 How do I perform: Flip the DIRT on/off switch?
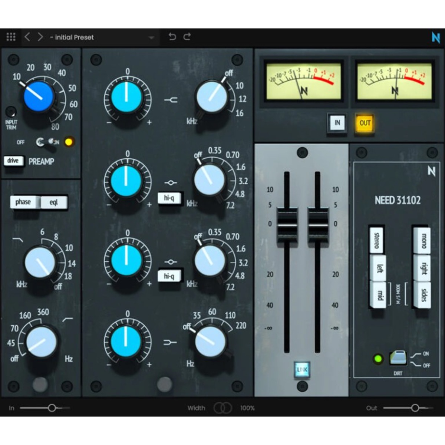coord(398,358)
